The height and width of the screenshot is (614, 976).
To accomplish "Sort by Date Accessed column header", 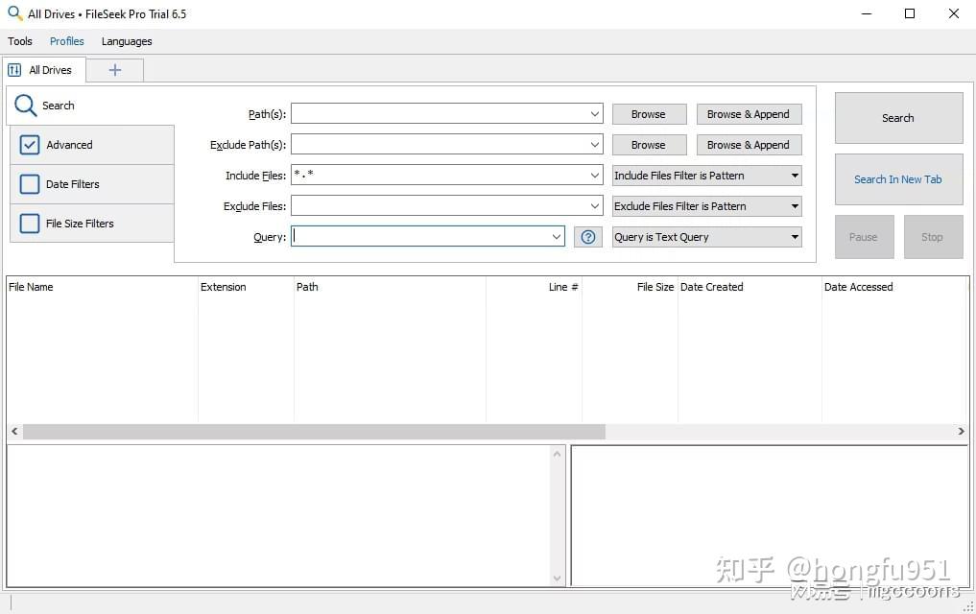I will (894, 287).
